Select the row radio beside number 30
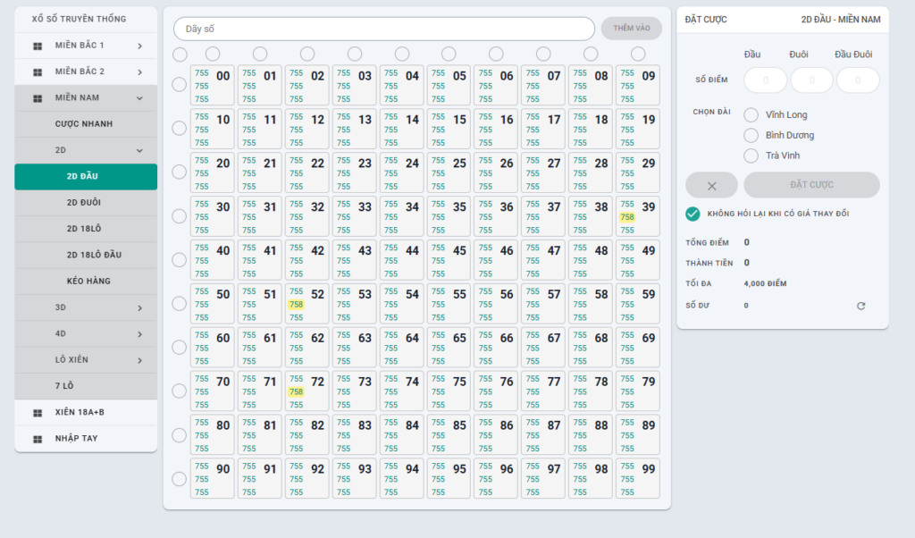 click(x=179, y=216)
